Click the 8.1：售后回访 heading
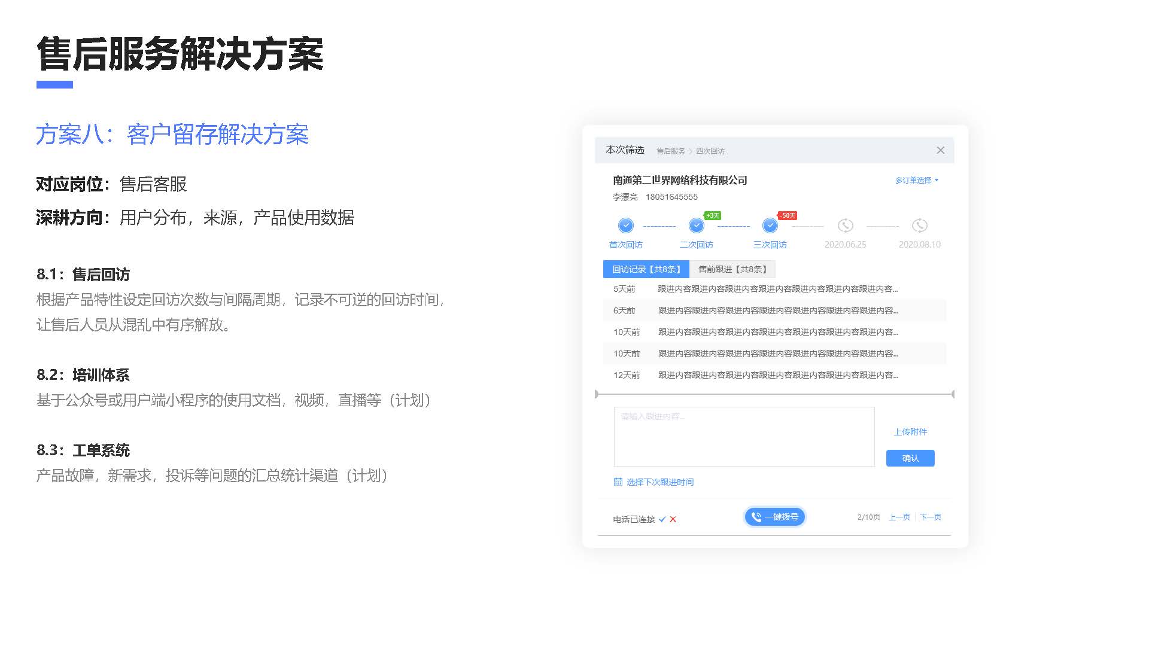1149x646 pixels. (83, 275)
